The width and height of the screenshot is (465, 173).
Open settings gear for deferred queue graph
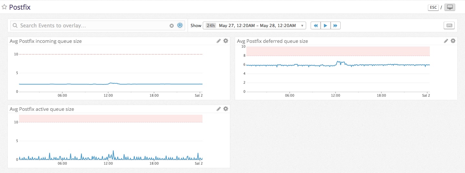(453, 41)
